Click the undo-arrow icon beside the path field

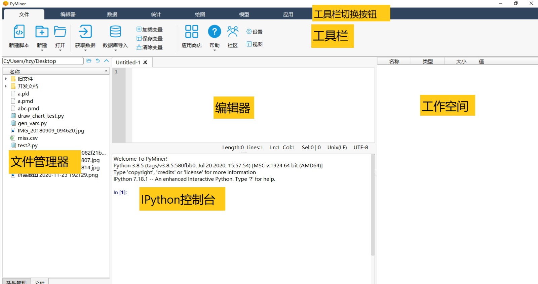[98, 61]
